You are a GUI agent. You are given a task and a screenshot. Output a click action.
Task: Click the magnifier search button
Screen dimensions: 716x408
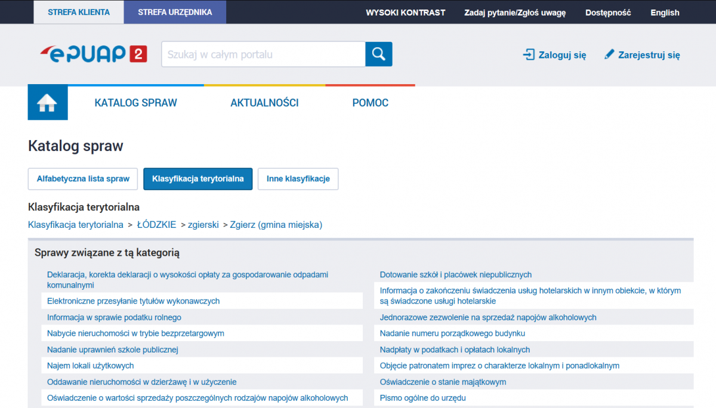pyautogui.click(x=378, y=54)
